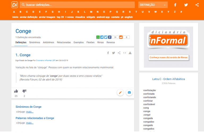This screenshot has width=204, height=133.
Task: Click the Di logo in the header
Action: (x=15, y=5)
